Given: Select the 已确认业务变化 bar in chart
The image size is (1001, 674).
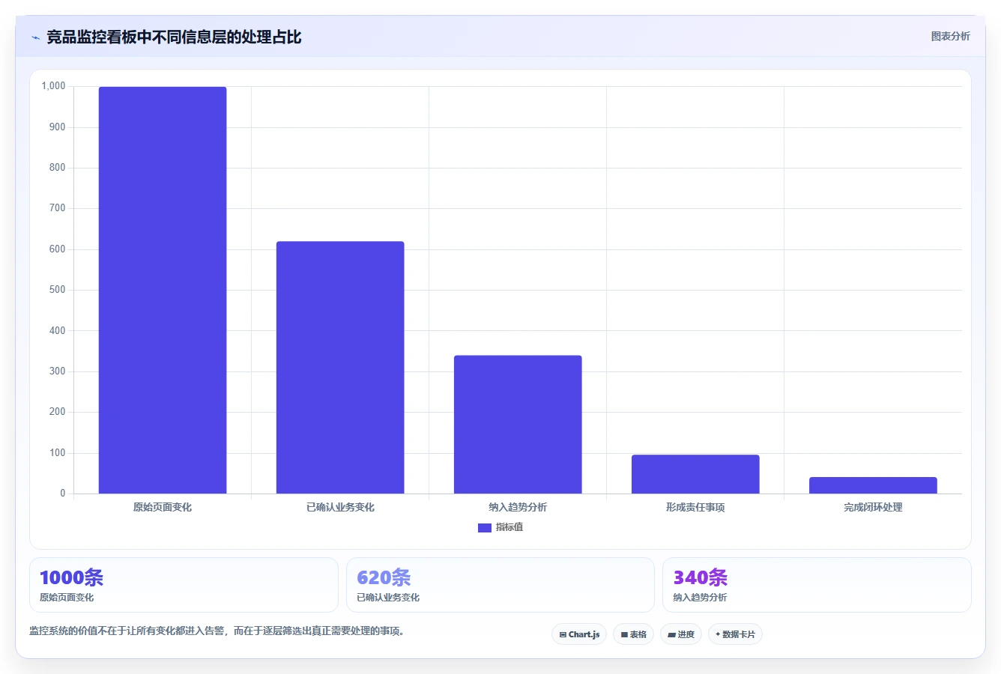Looking at the screenshot, I should [x=340, y=367].
